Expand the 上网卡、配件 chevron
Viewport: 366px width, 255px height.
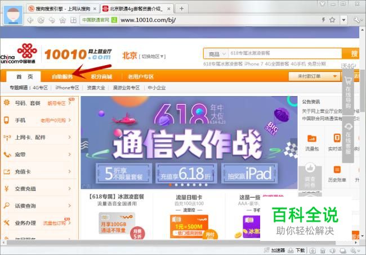tap(70, 138)
